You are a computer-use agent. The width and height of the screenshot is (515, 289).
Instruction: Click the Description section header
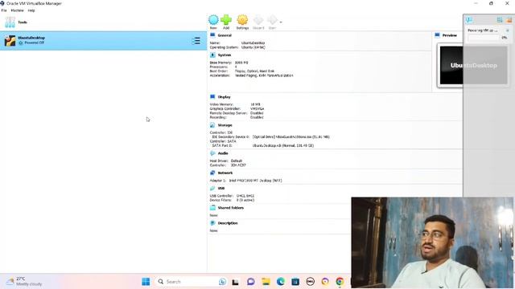coord(228,223)
